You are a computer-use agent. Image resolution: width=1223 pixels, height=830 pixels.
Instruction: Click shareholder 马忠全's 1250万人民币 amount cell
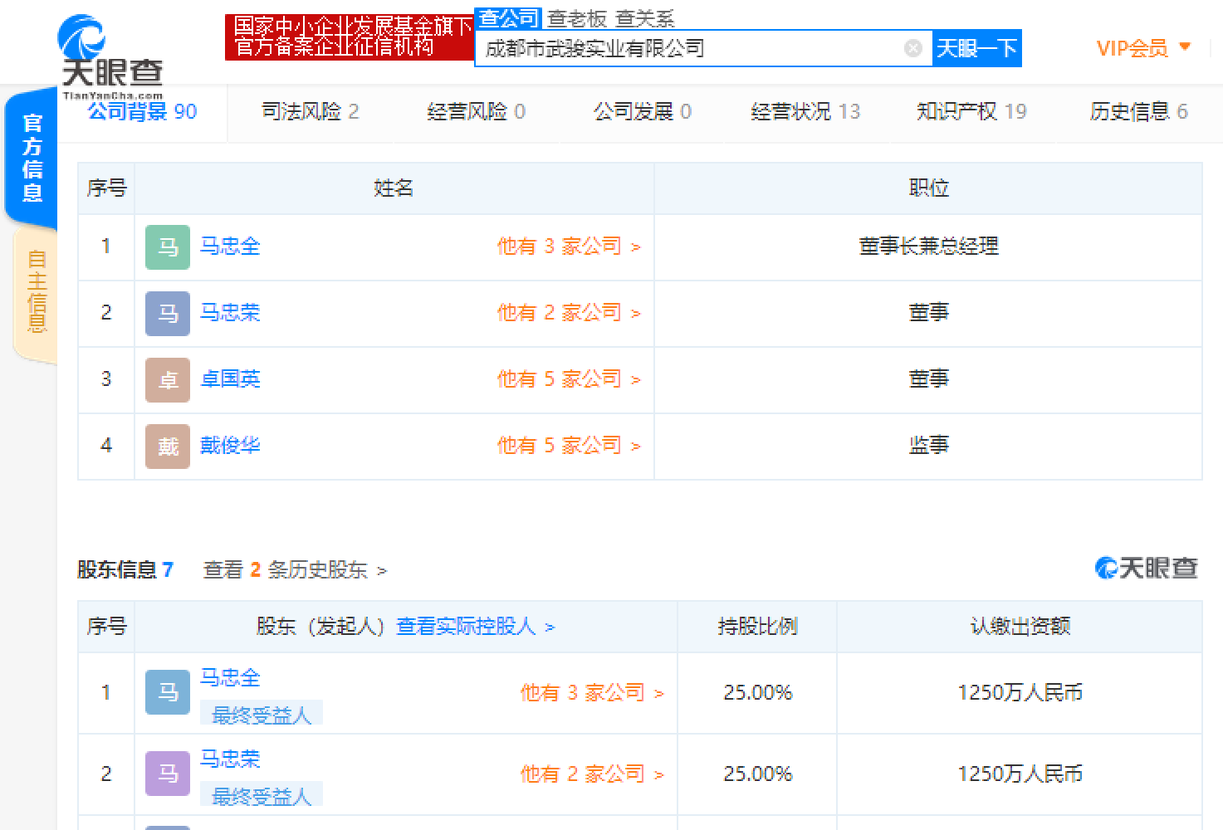[x=1020, y=693]
